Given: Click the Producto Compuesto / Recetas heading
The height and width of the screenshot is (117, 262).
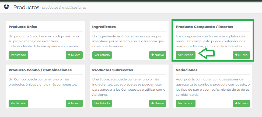Looking at the screenshot, I should [x=204, y=27].
